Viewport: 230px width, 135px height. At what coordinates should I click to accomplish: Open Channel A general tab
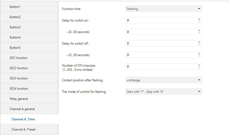point(29,109)
